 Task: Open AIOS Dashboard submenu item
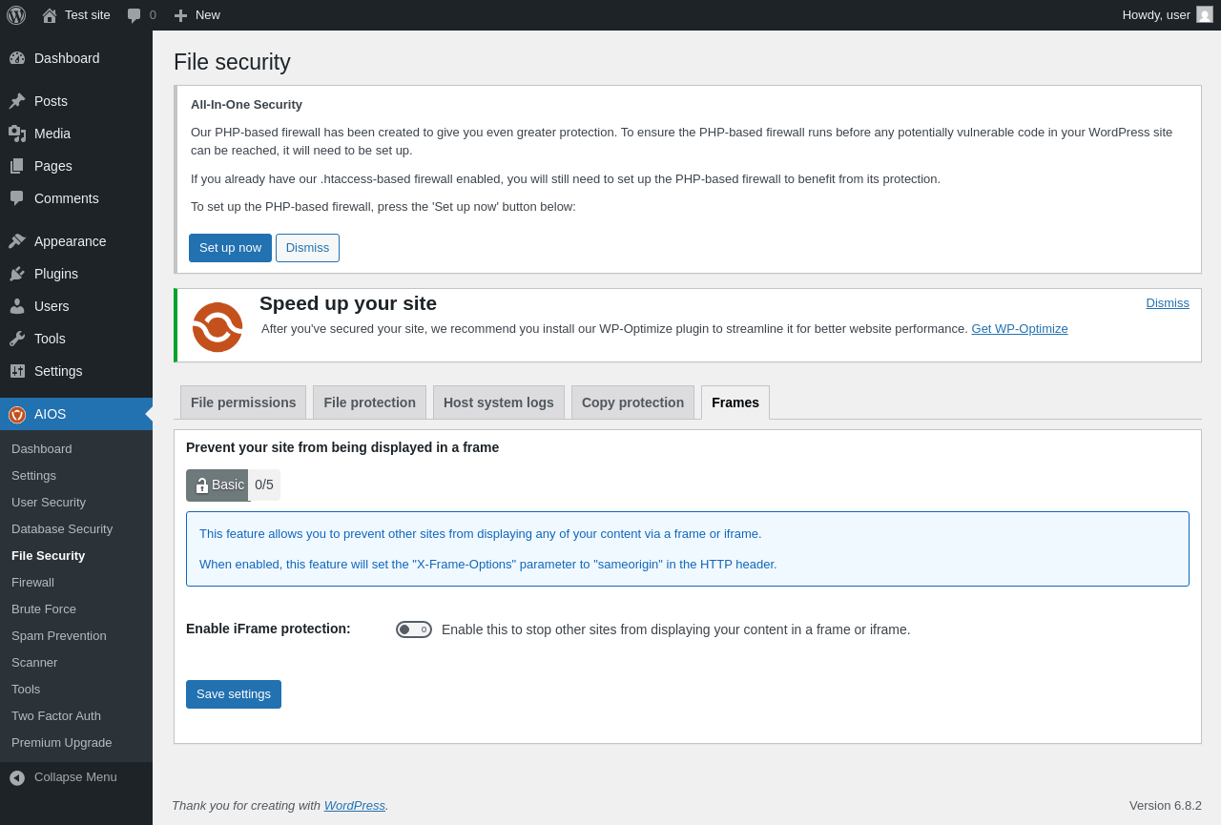point(76,449)
